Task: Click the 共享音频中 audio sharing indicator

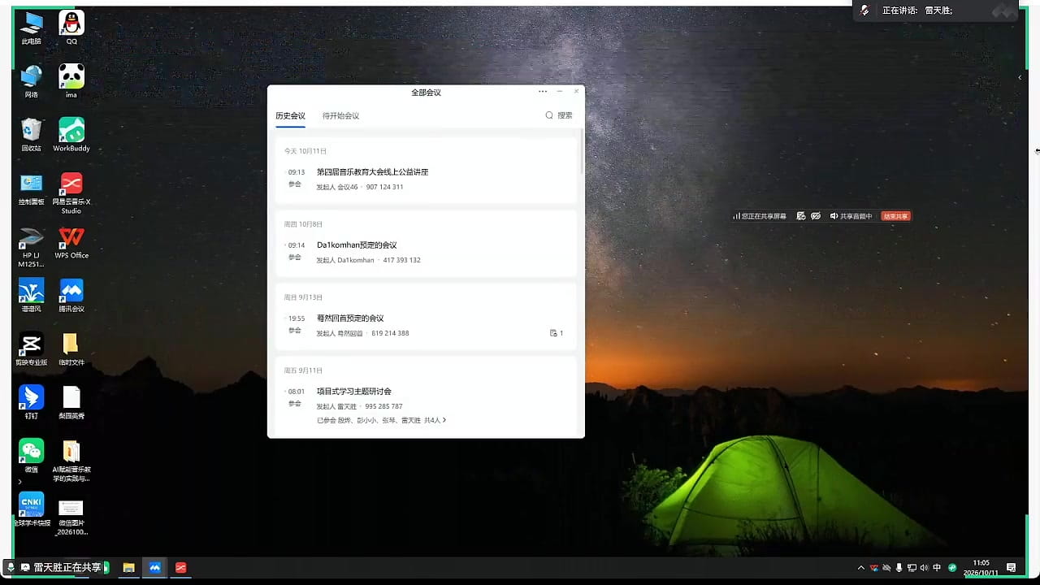Action: point(851,216)
